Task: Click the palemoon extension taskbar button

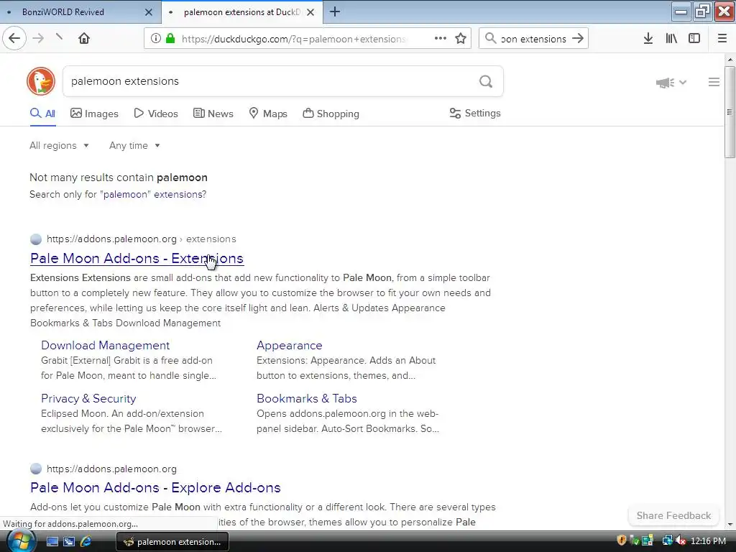Action: click(x=172, y=542)
